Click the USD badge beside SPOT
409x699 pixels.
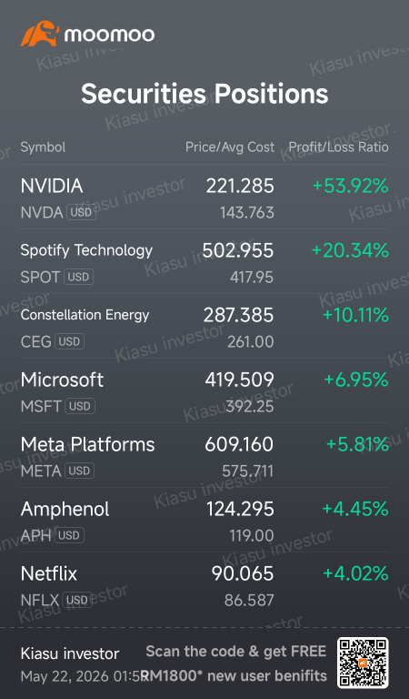pos(78,277)
